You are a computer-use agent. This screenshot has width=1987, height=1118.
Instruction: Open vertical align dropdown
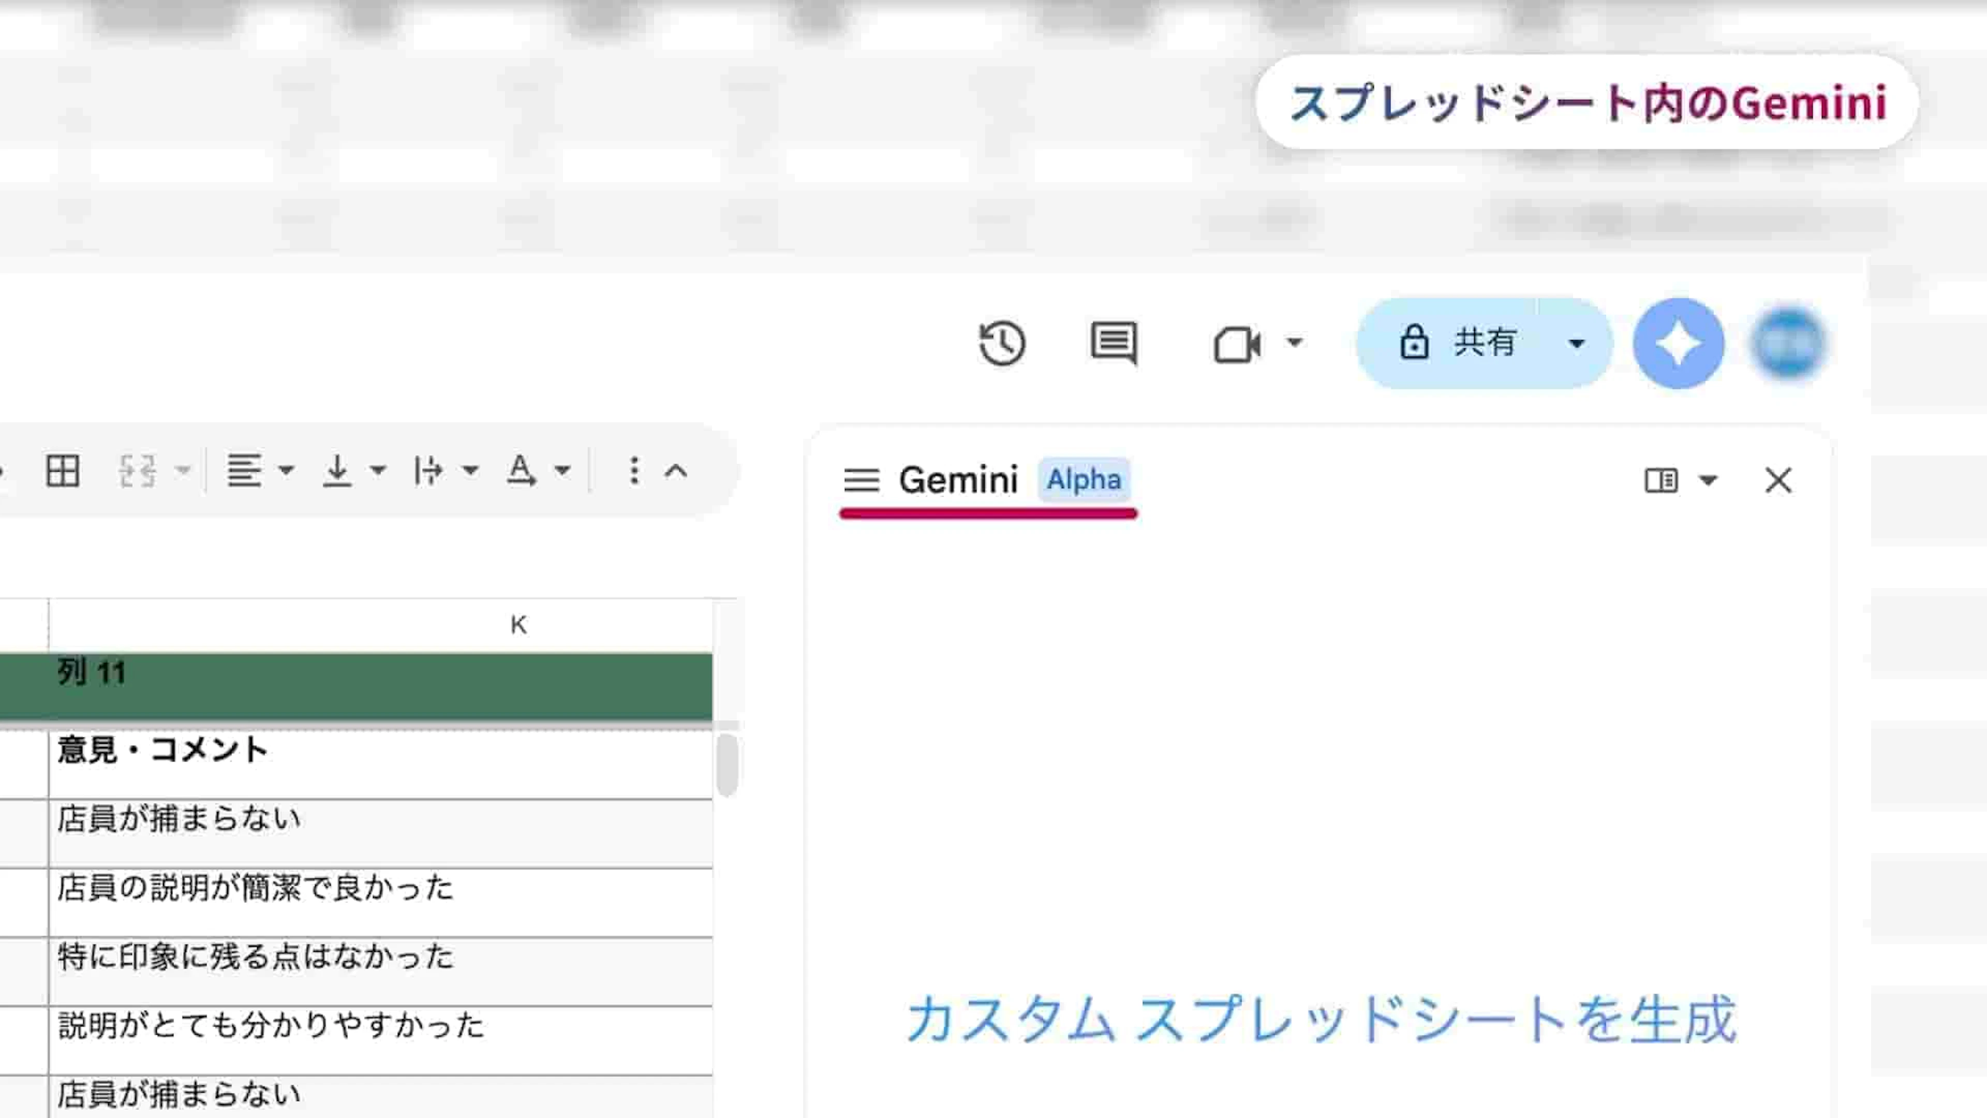pyautogui.click(x=377, y=470)
